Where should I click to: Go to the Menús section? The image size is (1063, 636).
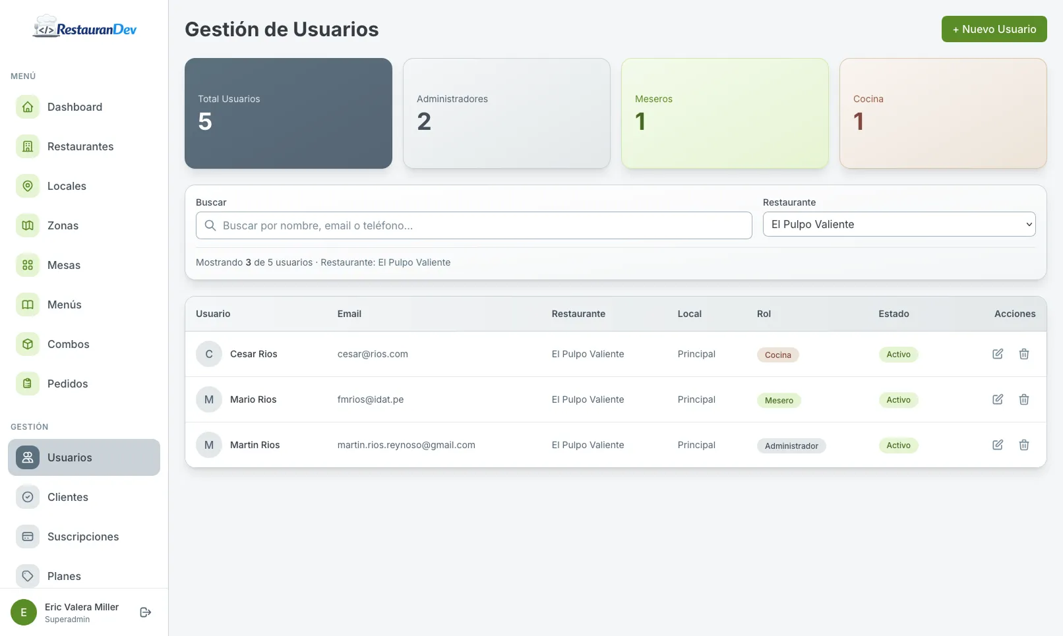click(84, 304)
